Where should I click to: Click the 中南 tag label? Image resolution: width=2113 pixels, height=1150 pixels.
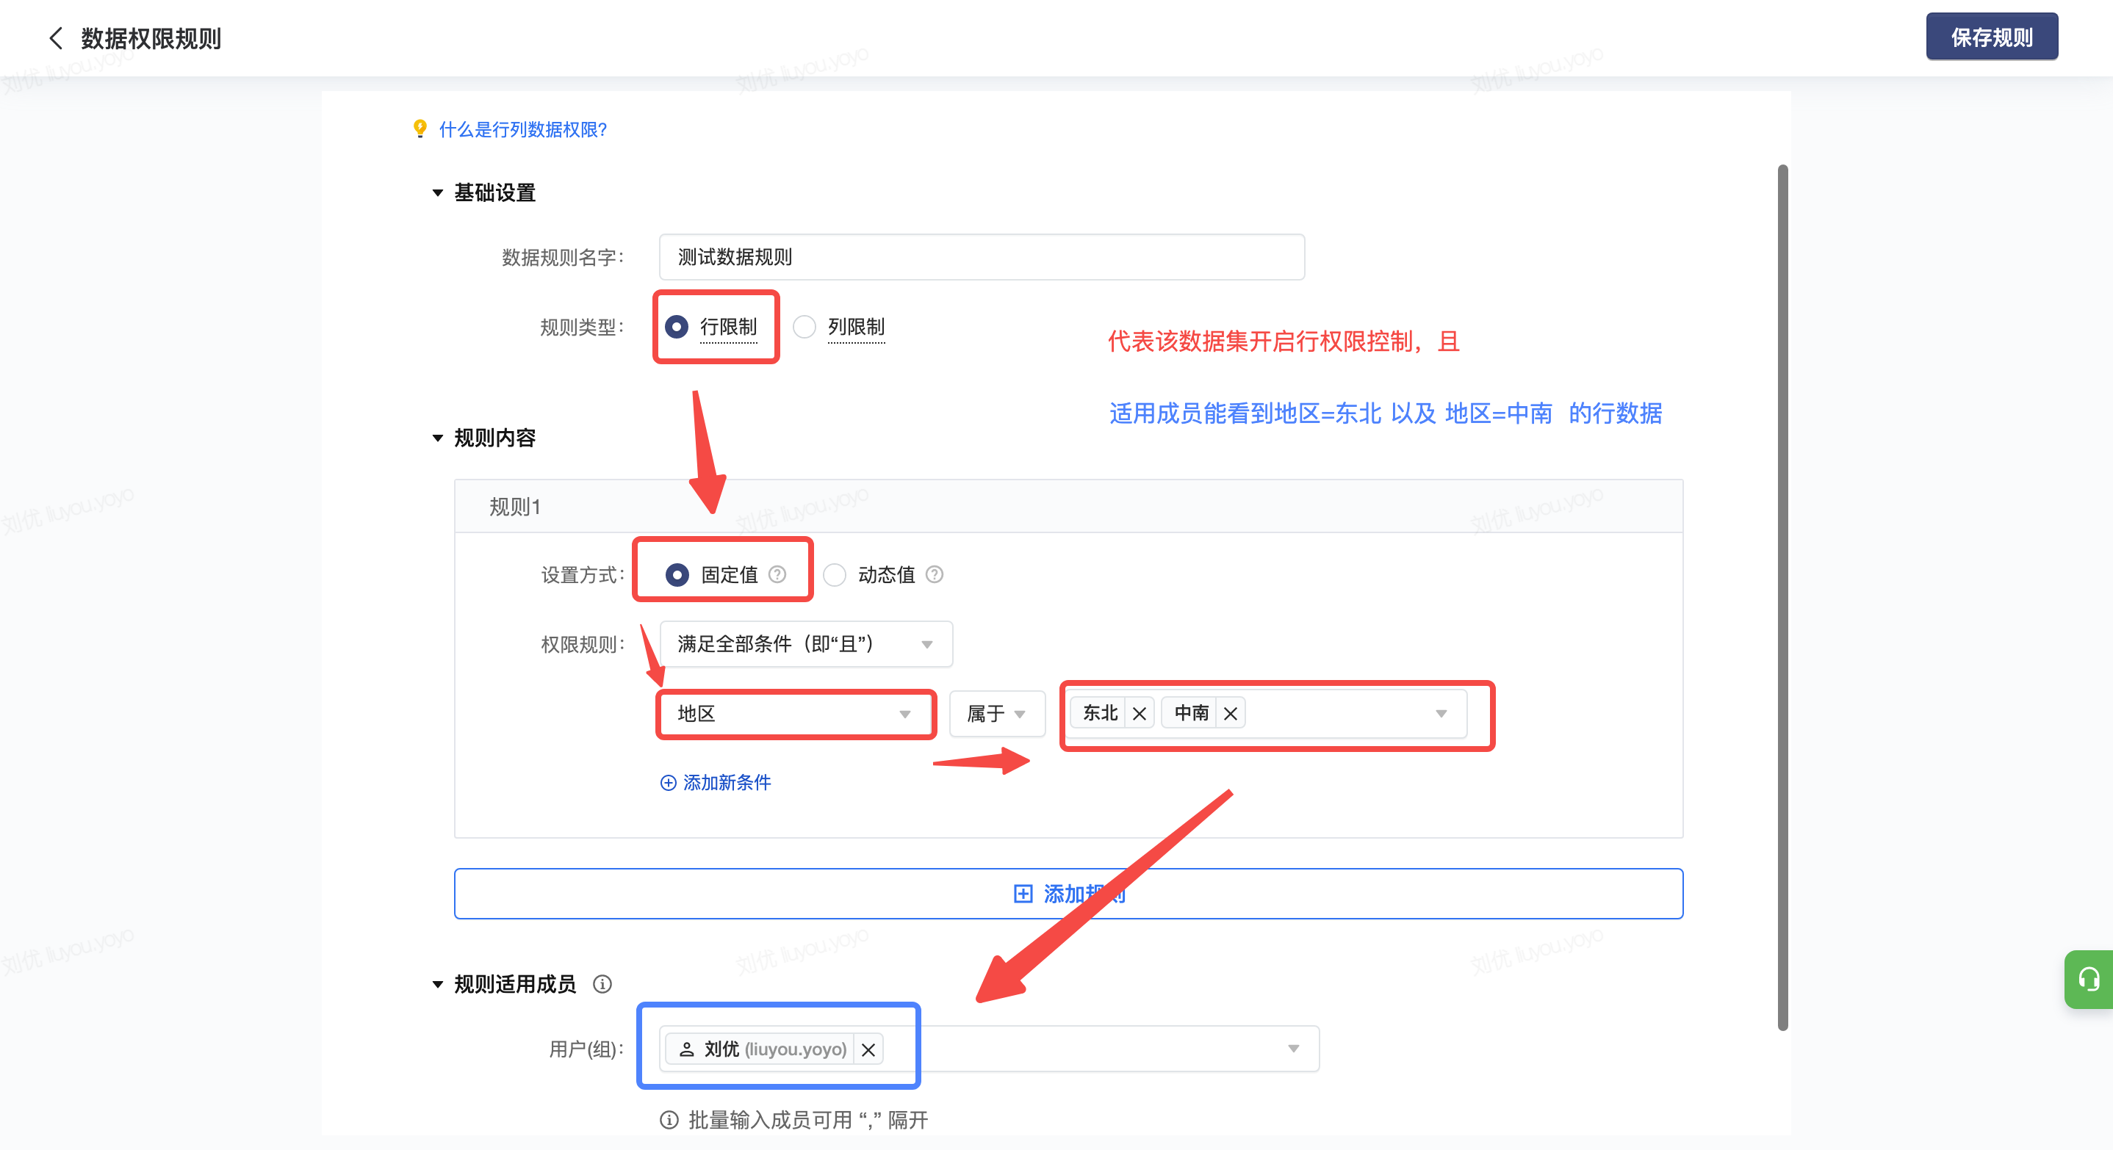pyautogui.click(x=1191, y=714)
